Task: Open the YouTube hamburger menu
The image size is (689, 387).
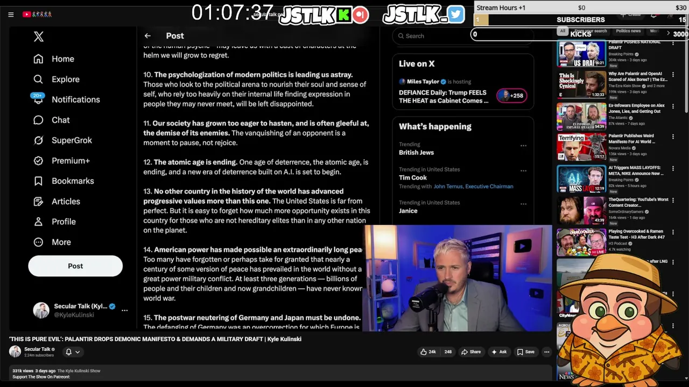Action: 11,15
